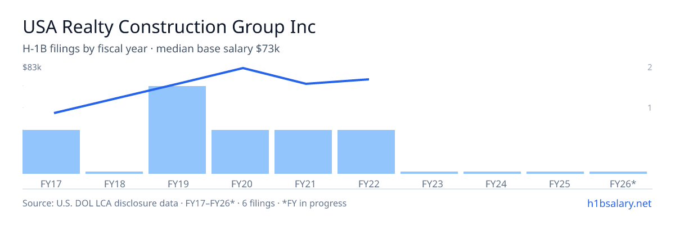Click the source footnote about DOL LCA data

coord(184,203)
